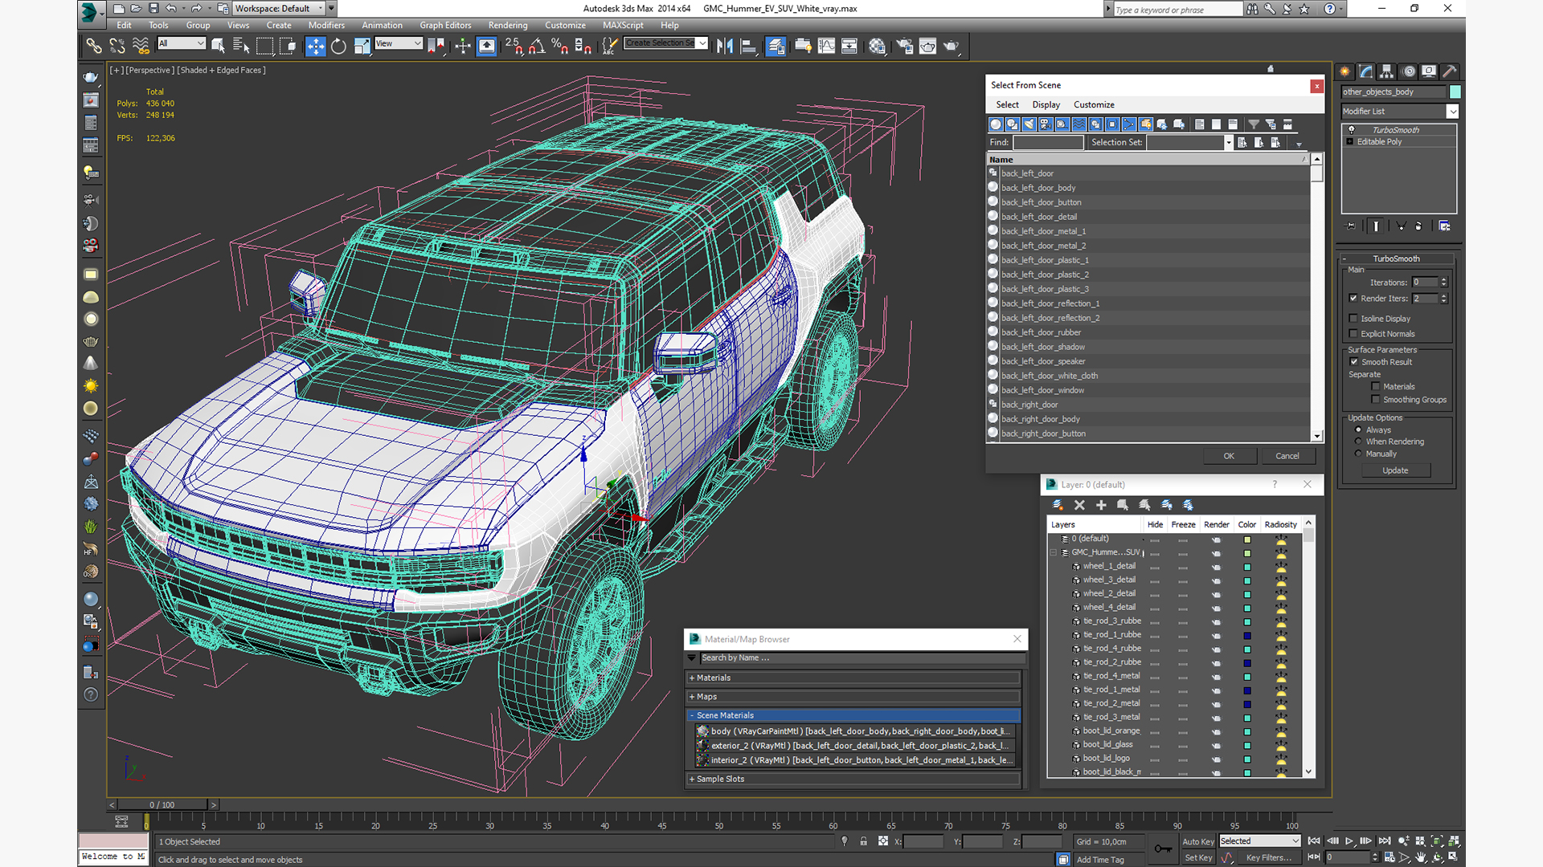Click object color swatch beside other_objects_body name
This screenshot has width=1543, height=867.
[x=1455, y=92]
